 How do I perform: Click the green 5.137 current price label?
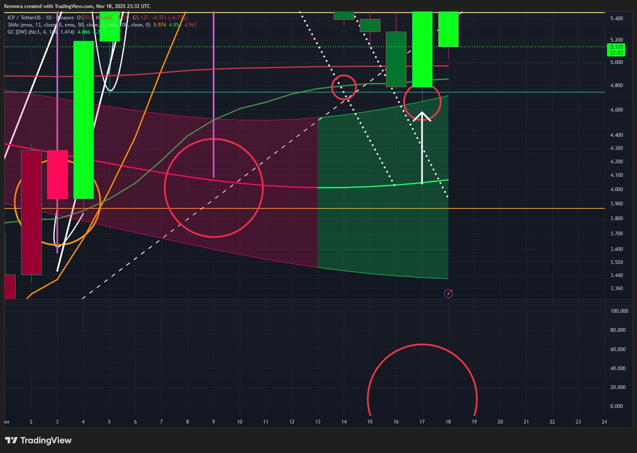click(616, 47)
